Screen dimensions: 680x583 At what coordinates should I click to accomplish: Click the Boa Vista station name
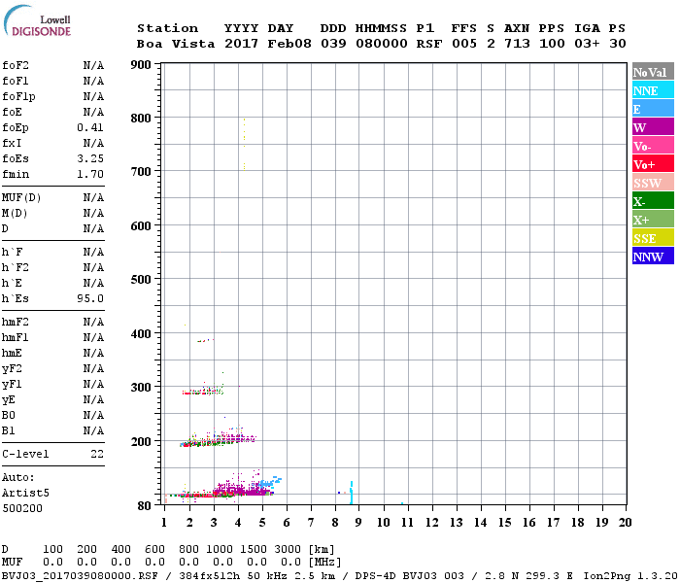point(176,44)
